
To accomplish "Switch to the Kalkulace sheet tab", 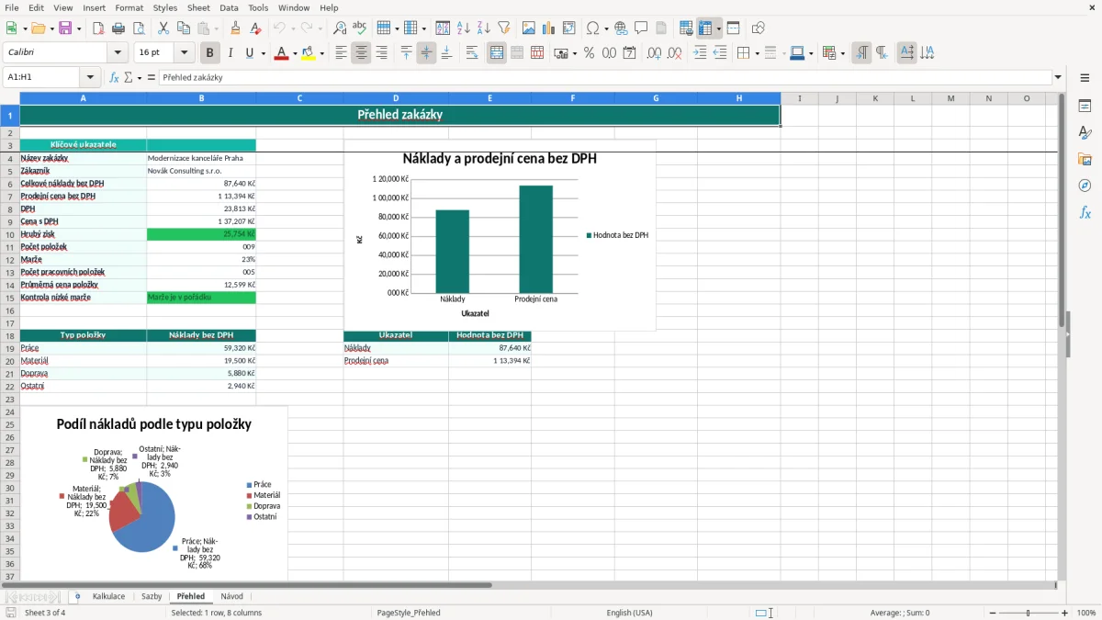I will coord(108,596).
